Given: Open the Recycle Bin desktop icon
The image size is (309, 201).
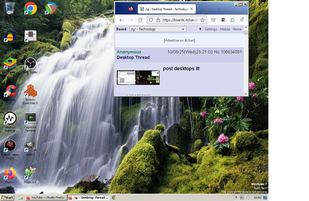Looking at the screenshot, I should (10, 10).
